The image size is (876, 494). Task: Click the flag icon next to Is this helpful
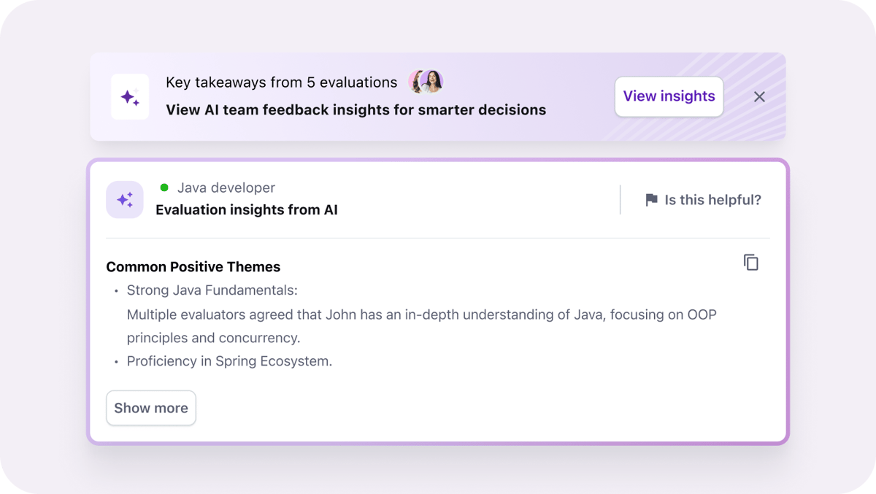click(x=651, y=200)
